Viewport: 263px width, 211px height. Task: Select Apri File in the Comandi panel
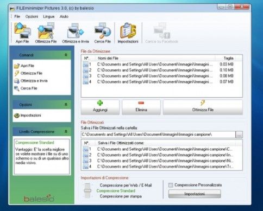[x=24, y=66]
